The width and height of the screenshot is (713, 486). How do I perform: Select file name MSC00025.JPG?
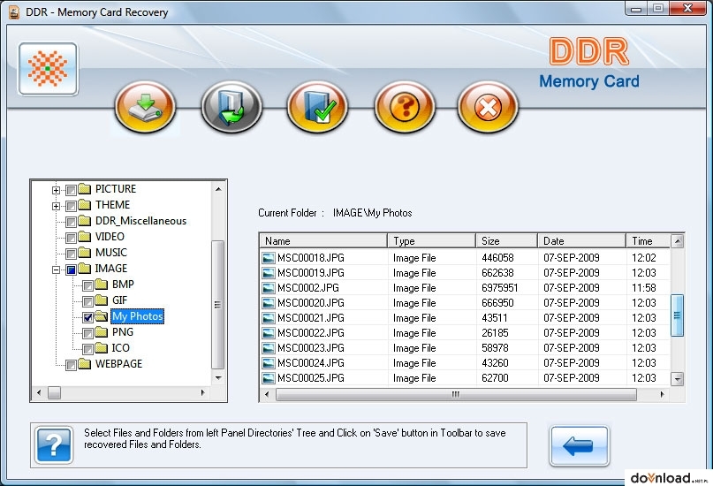[x=311, y=378]
